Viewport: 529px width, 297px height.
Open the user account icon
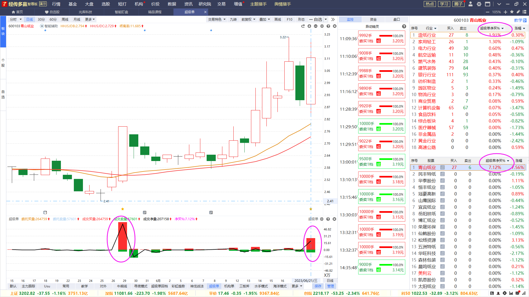point(471,4)
